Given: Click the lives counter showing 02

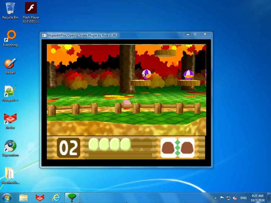Looking at the screenshot, I should click(69, 147).
